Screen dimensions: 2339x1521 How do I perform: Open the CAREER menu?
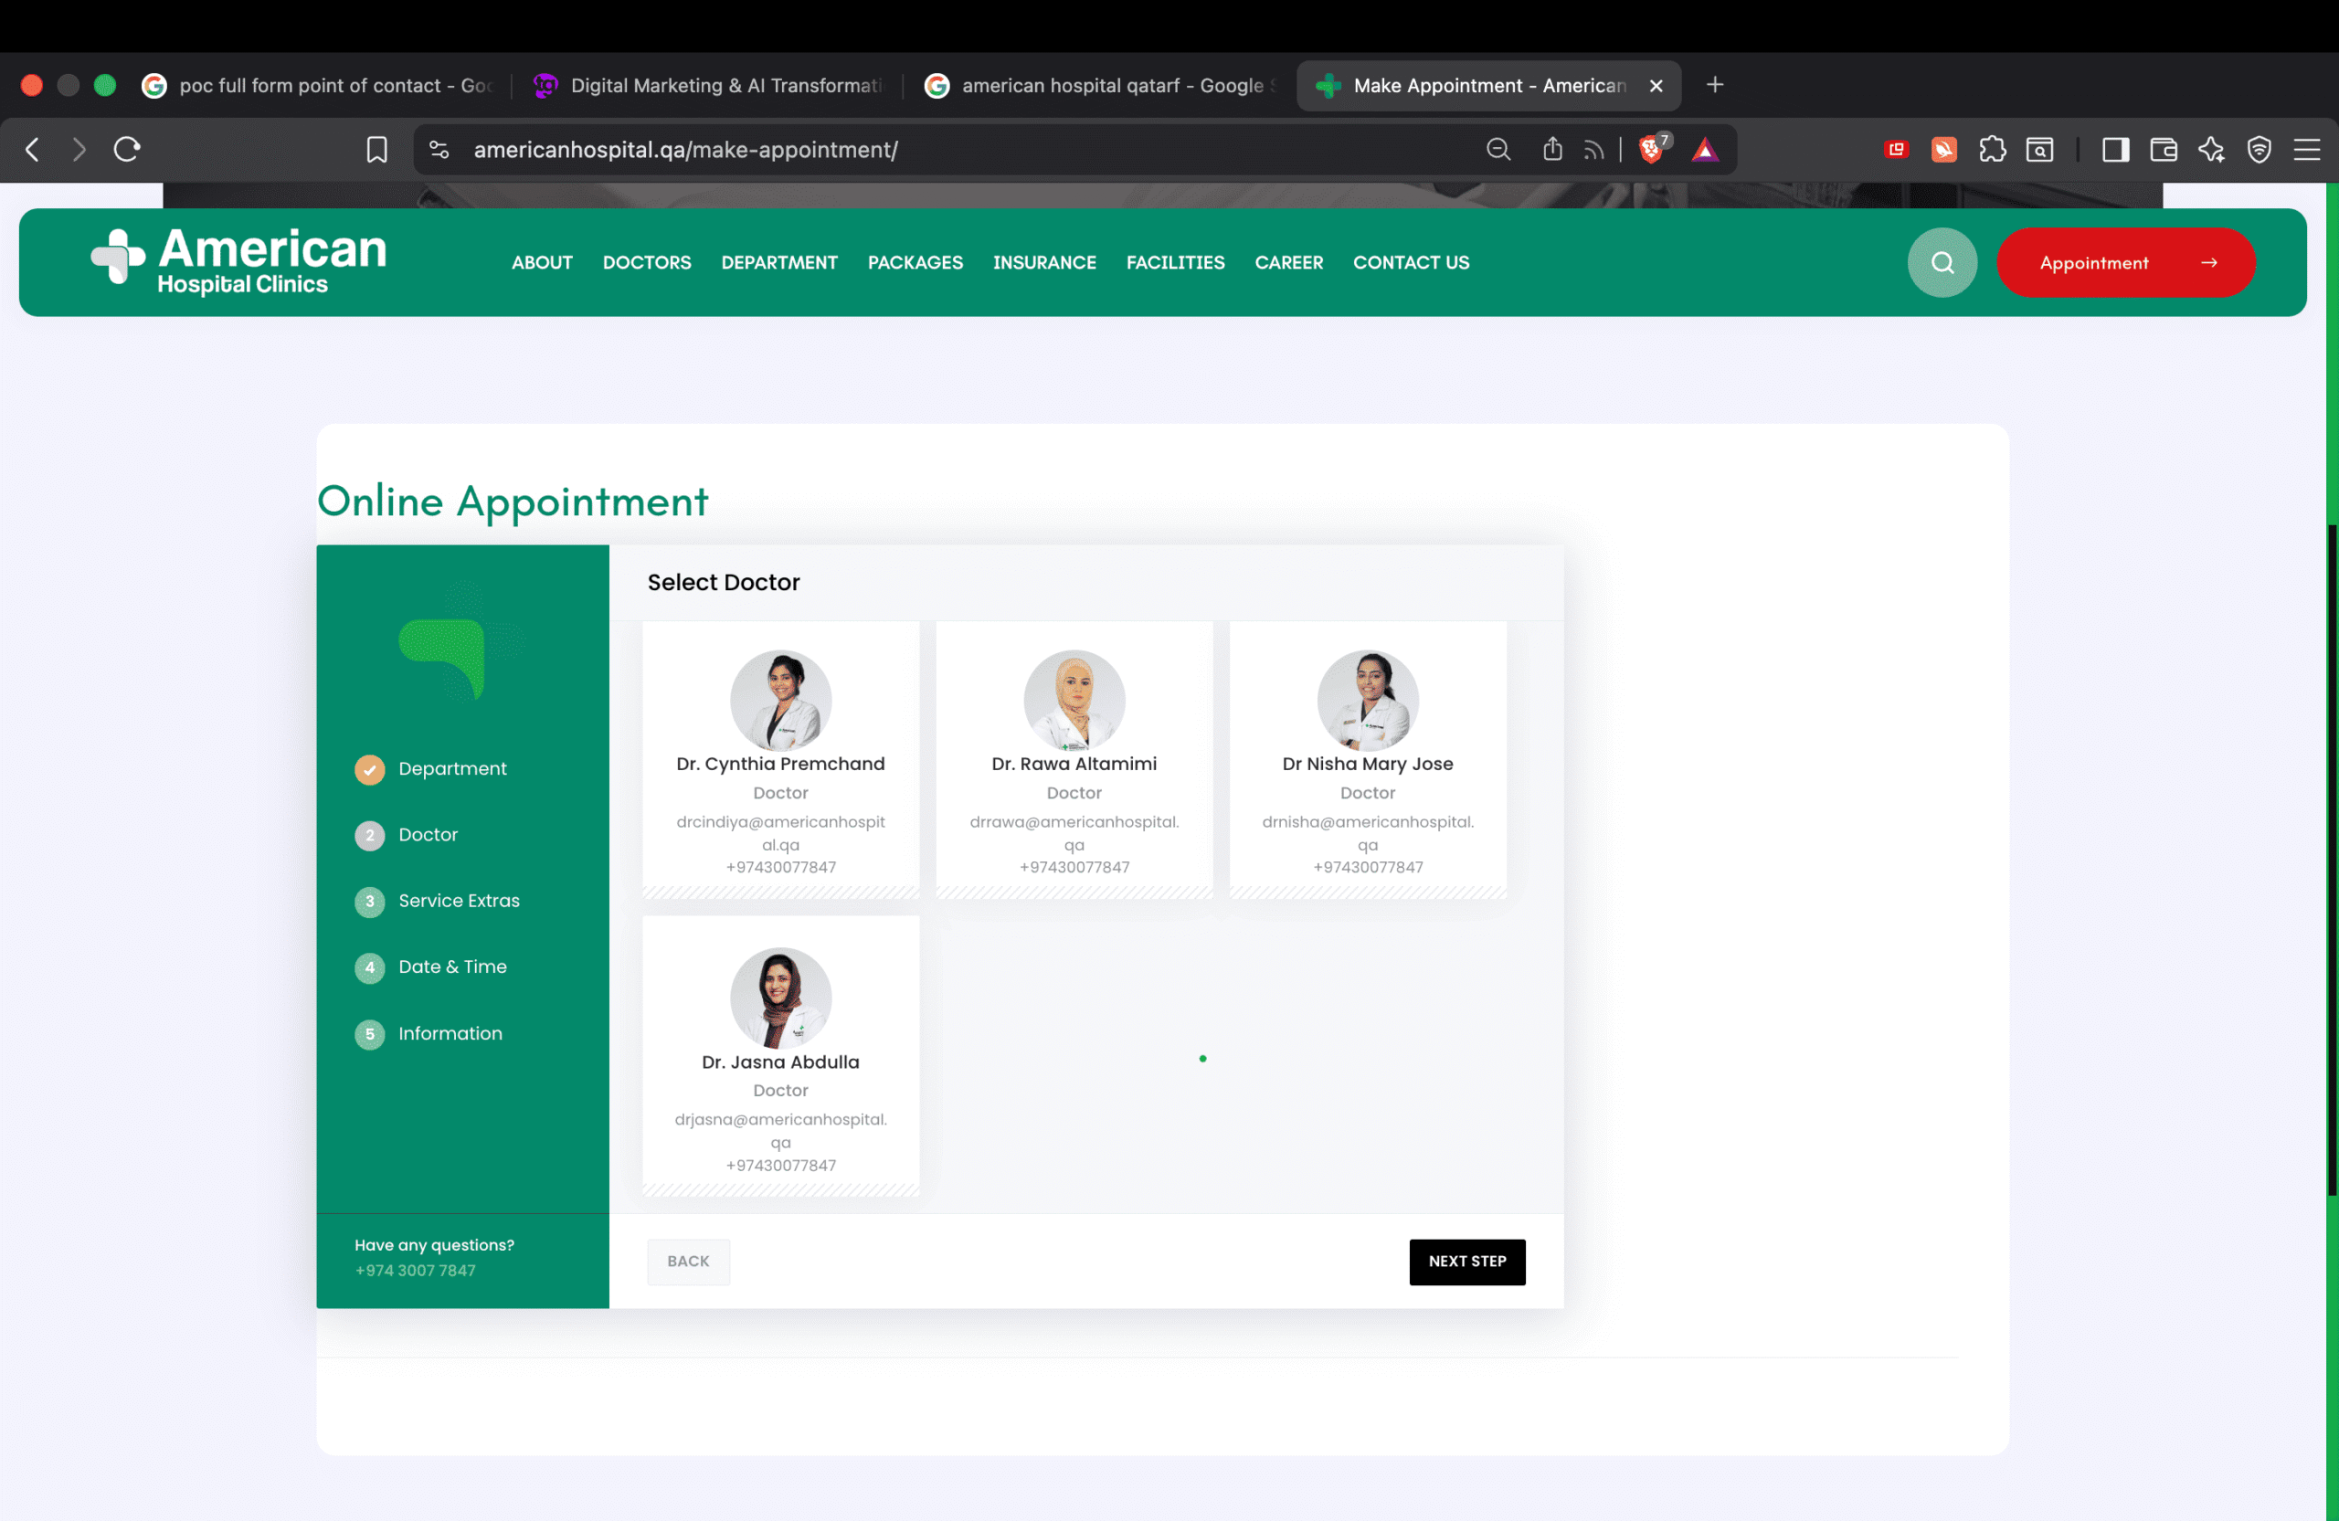(x=1288, y=262)
